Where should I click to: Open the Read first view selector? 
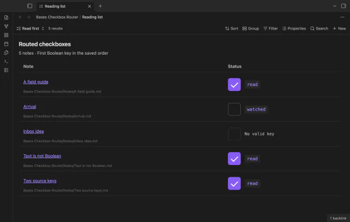click(31, 28)
